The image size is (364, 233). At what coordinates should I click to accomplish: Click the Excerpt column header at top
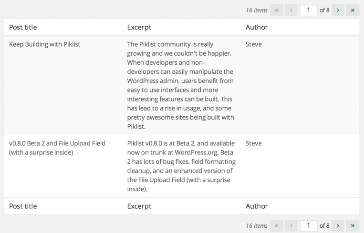point(139,27)
